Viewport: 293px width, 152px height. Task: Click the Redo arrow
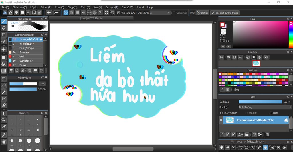click(56, 13)
